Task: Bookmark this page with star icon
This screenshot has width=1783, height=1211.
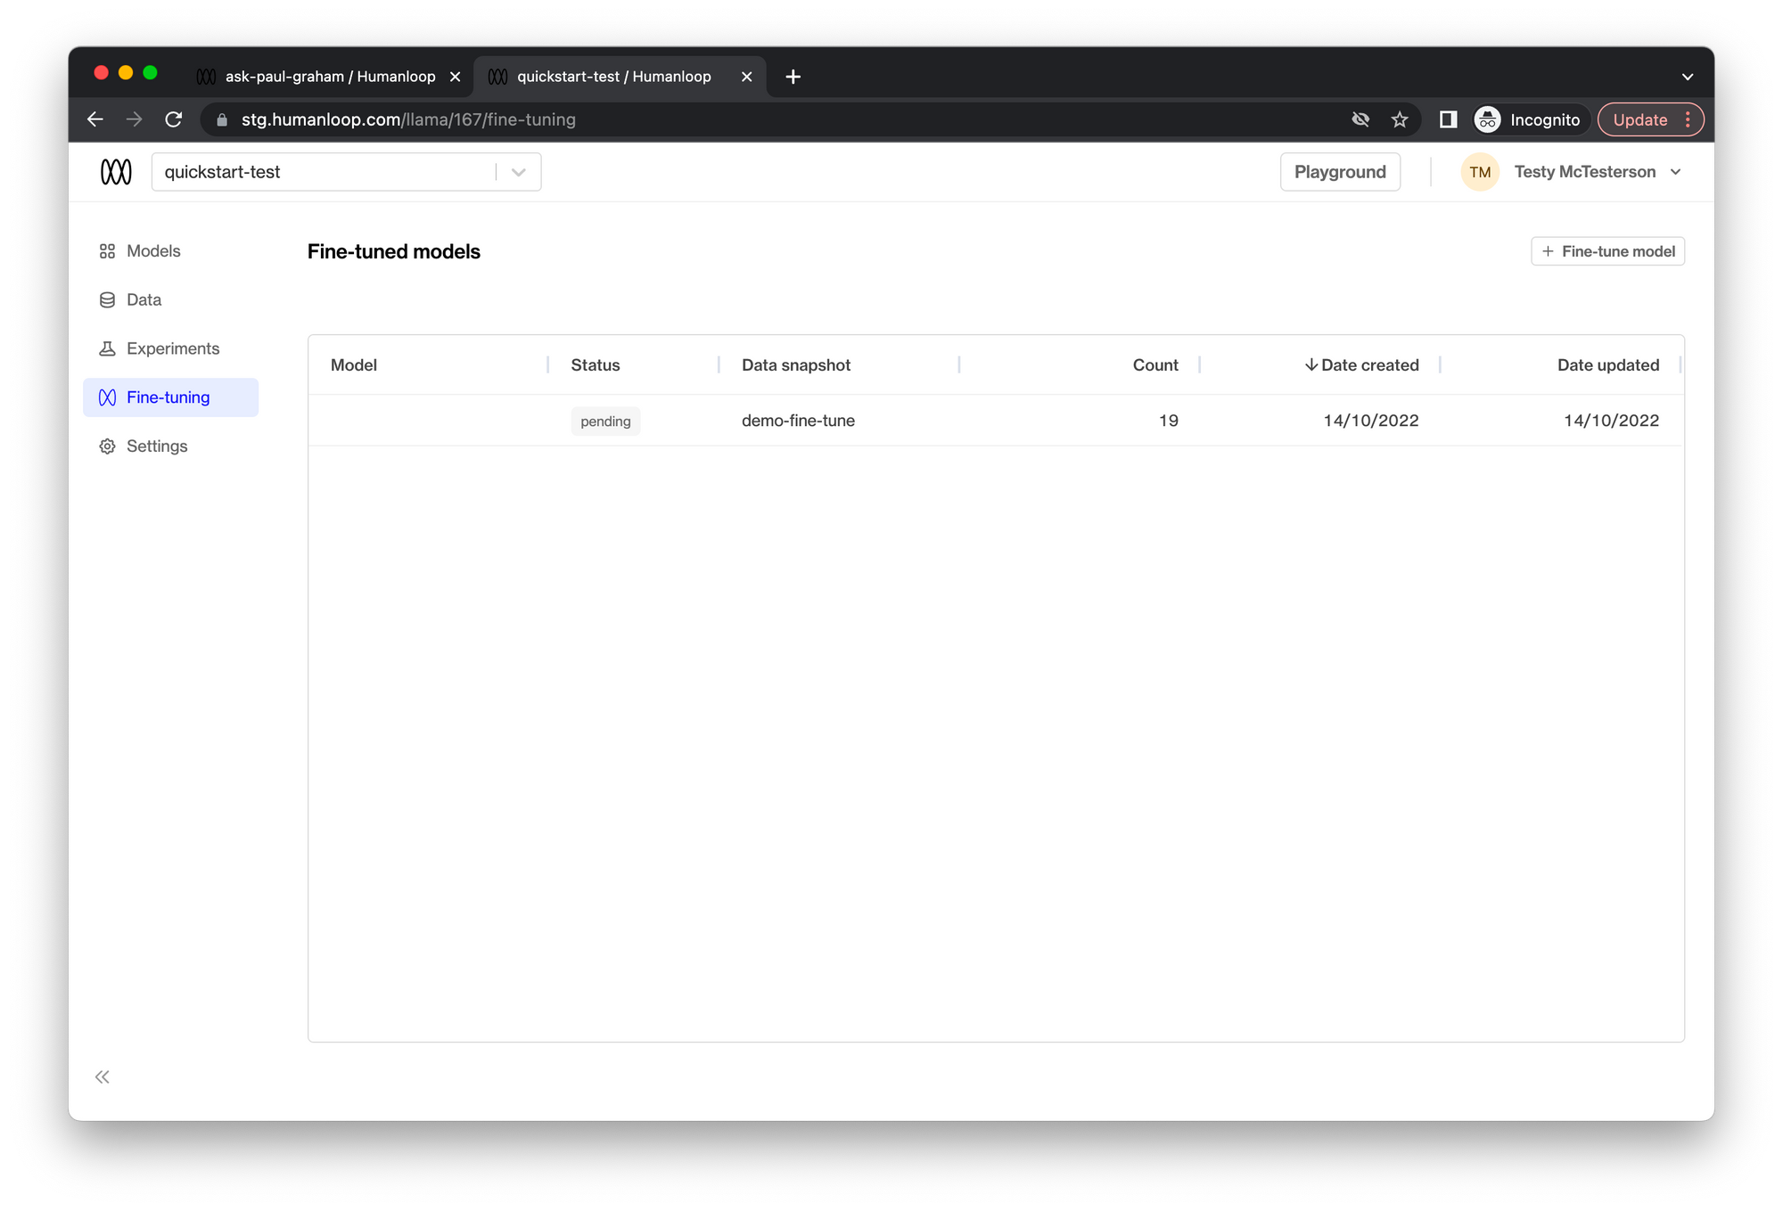Action: point(1400,119)
